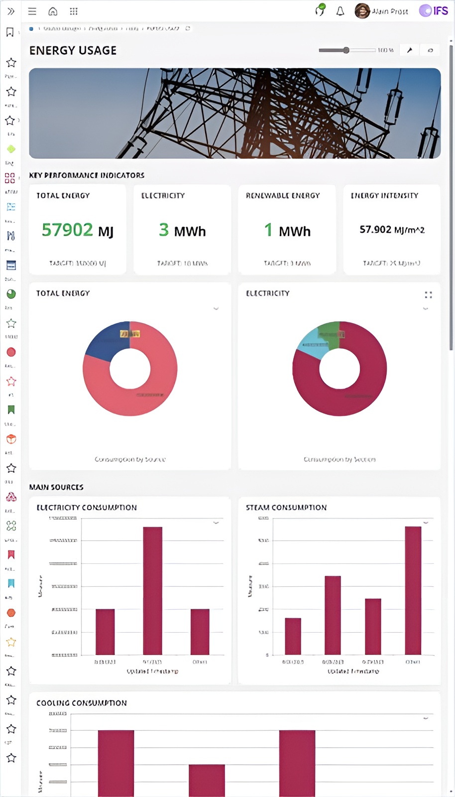Open the apps grid launcher
Viewport: 455px width, 797px height.
pos(74,11)
